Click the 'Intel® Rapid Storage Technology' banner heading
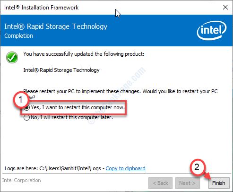This screenshot has width=233, height=192. (56, 26)
